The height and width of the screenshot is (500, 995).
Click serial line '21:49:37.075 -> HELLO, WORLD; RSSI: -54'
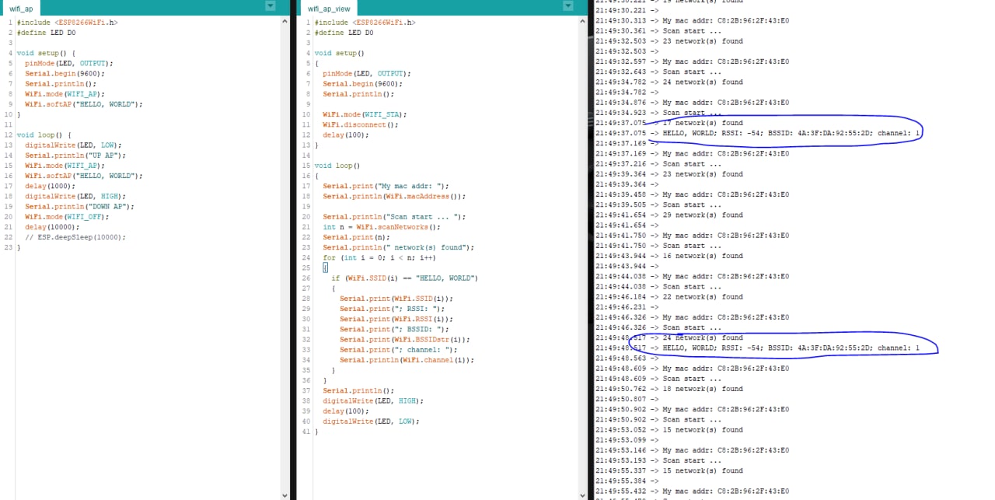[757, 133]
